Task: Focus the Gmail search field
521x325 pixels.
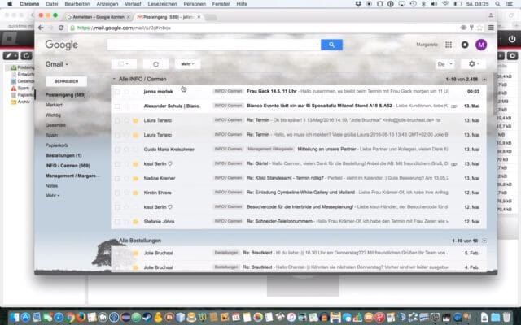Action: [x=213, y=45]
